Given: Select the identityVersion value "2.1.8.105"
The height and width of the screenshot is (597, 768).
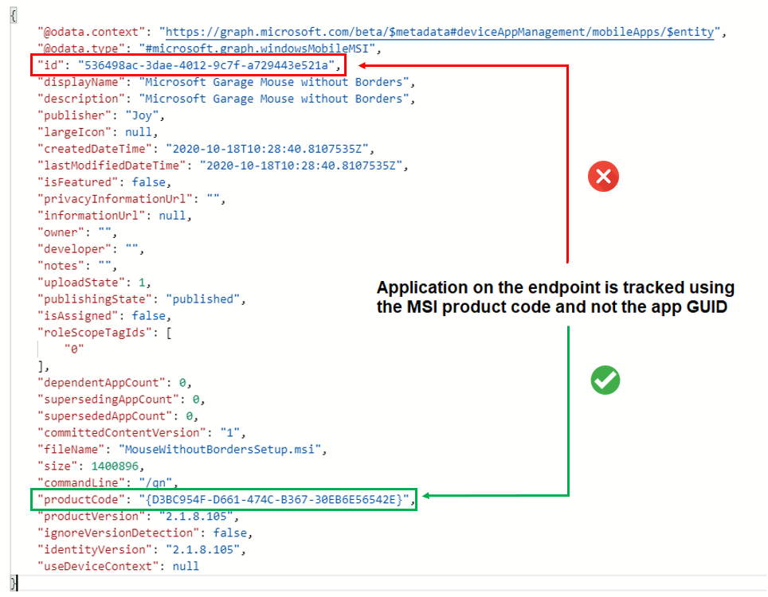Looking at the screenshot, I should click(x=203, y=550).
